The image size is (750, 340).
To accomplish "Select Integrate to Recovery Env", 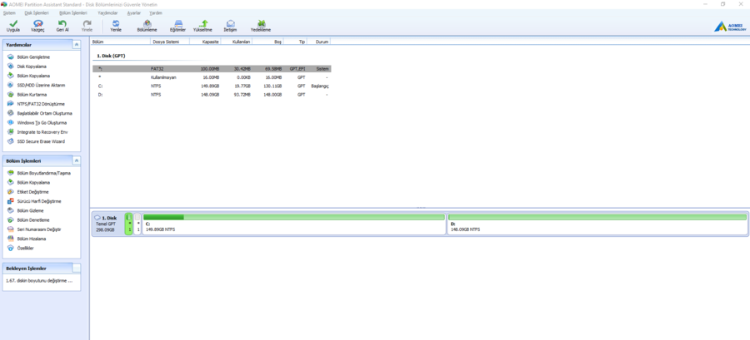I will coord(42,132).
